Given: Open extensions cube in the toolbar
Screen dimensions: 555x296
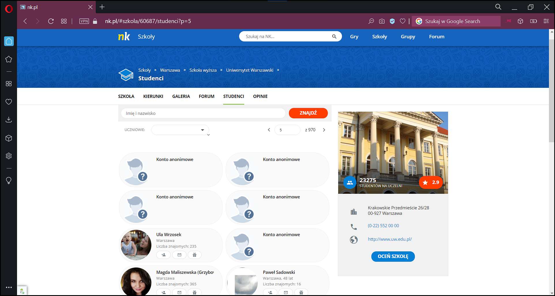Looking at the screenshot, I should coord(520,21).
